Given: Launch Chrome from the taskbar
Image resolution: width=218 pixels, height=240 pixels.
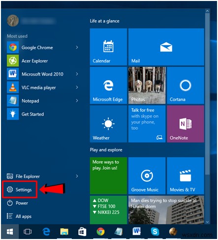Looking at the screenshot, I should 100,232.
